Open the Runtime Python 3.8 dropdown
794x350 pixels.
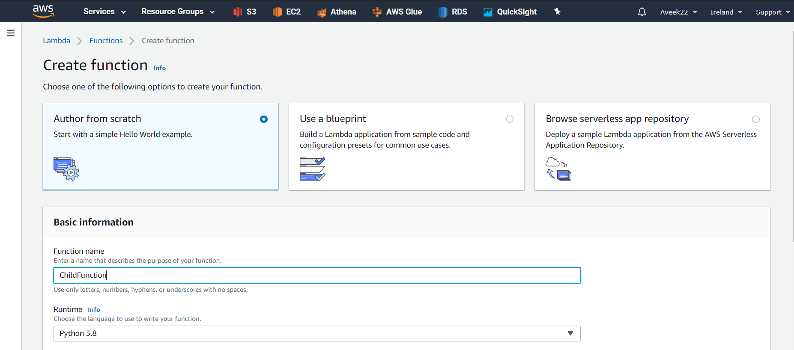click(x=317, y=333)
